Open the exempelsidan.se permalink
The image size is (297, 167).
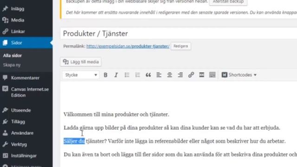point(128,46)
